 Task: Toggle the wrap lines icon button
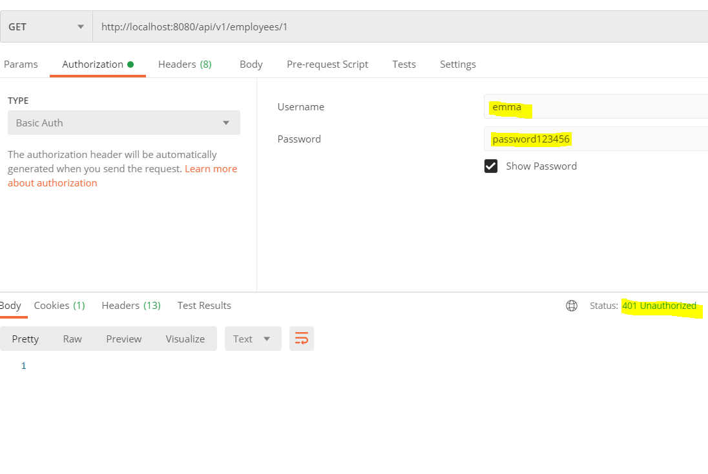coord(302,339)
